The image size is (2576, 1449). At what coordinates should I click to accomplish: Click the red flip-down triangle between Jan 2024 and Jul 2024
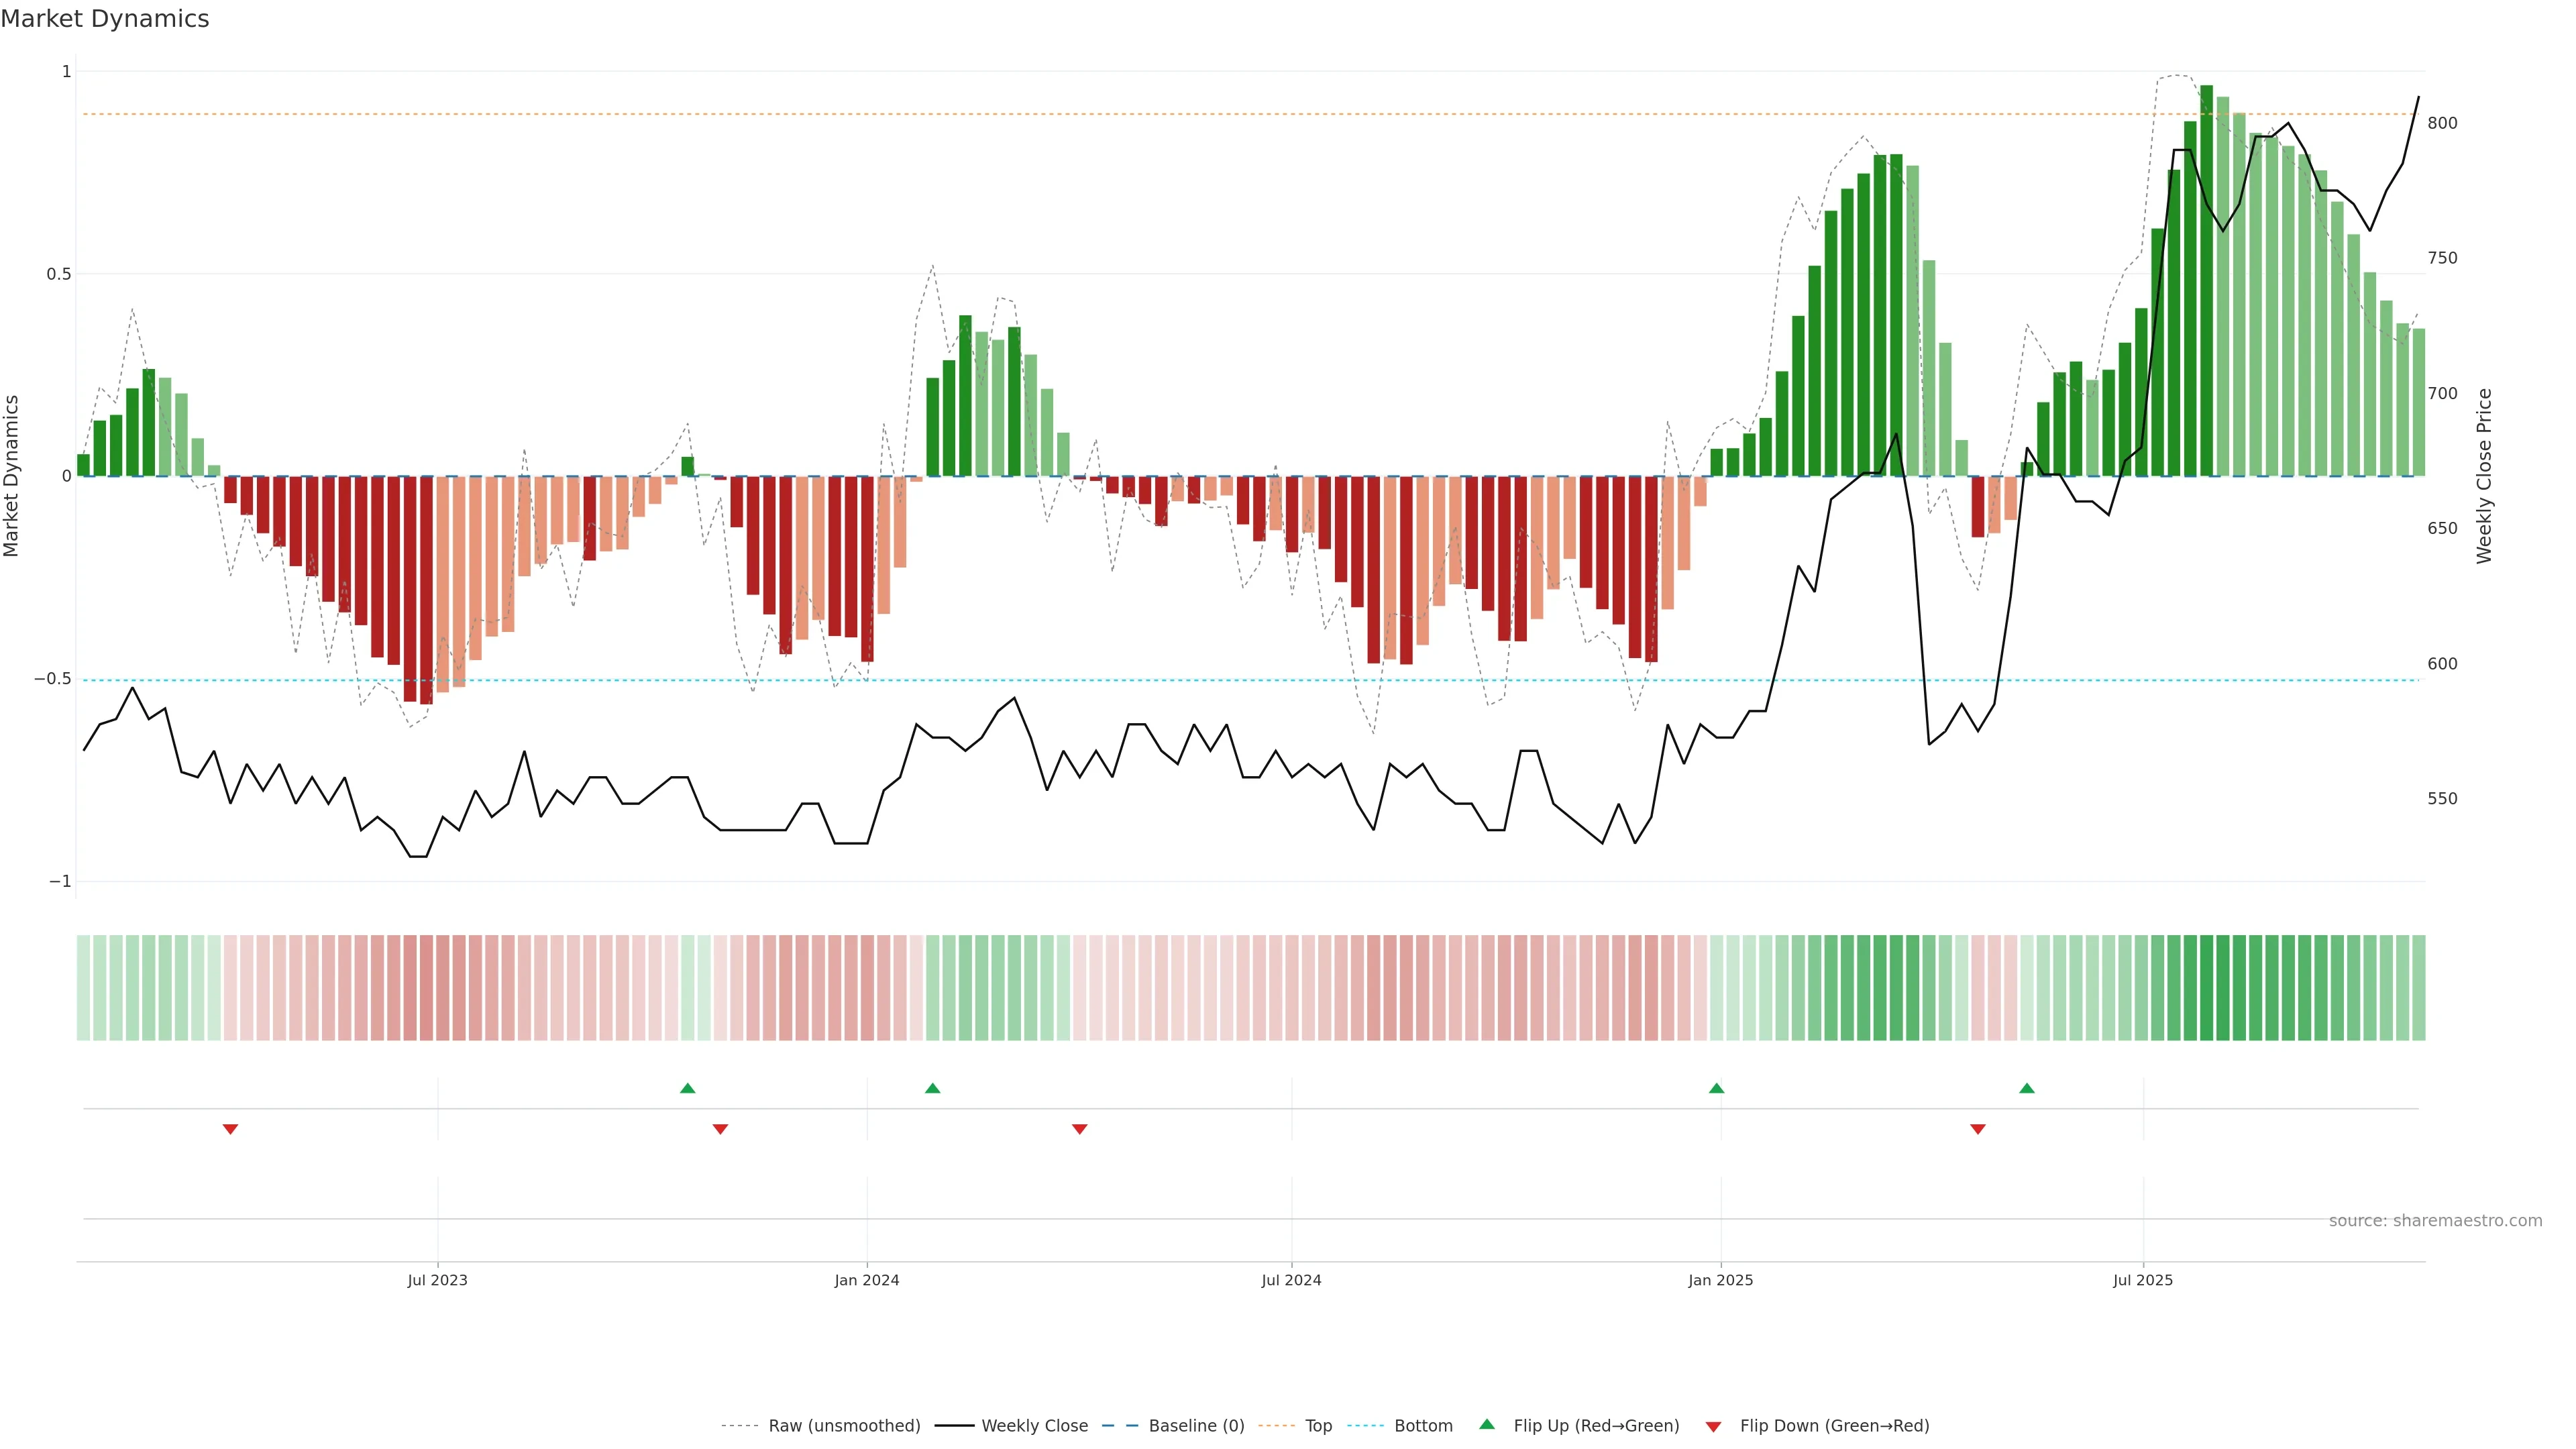pyautogui.click(x=1079, y=1129)
